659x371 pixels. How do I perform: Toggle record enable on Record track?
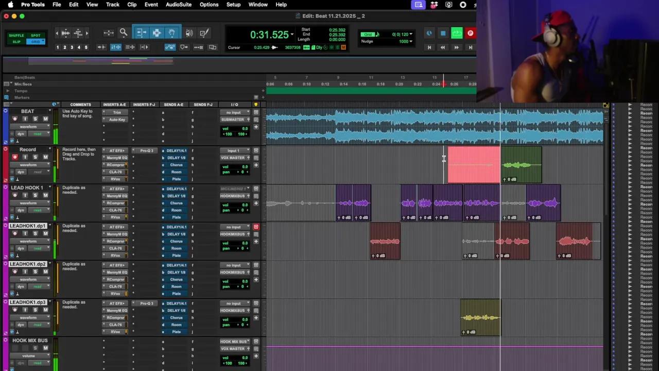(x=15, y=157)
